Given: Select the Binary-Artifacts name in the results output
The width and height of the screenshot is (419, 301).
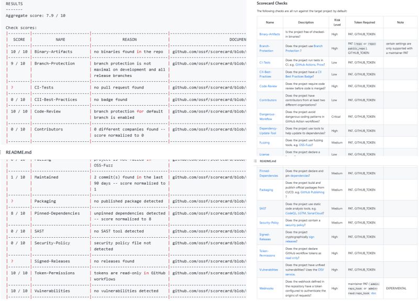Looking at the screenshot, I should point(53,51).
